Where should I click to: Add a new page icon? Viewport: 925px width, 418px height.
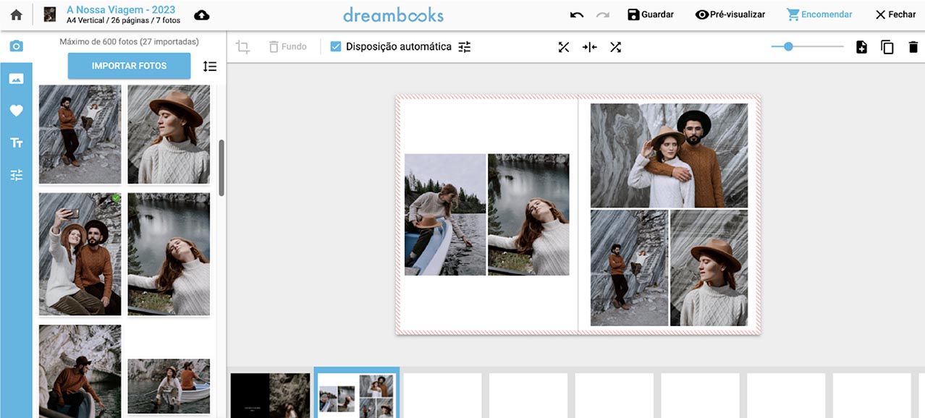861,47
